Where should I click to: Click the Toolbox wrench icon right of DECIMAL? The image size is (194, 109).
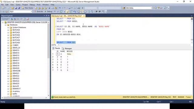tap(161, 8)
